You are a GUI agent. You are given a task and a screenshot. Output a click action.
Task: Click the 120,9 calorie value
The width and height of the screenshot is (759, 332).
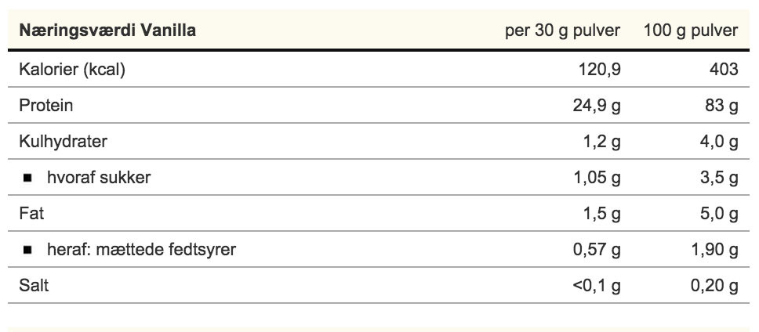[x=598, y=70]
